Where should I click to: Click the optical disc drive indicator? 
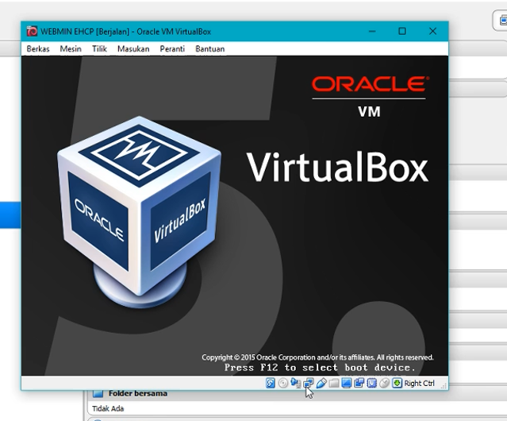[x=283, y=383]
